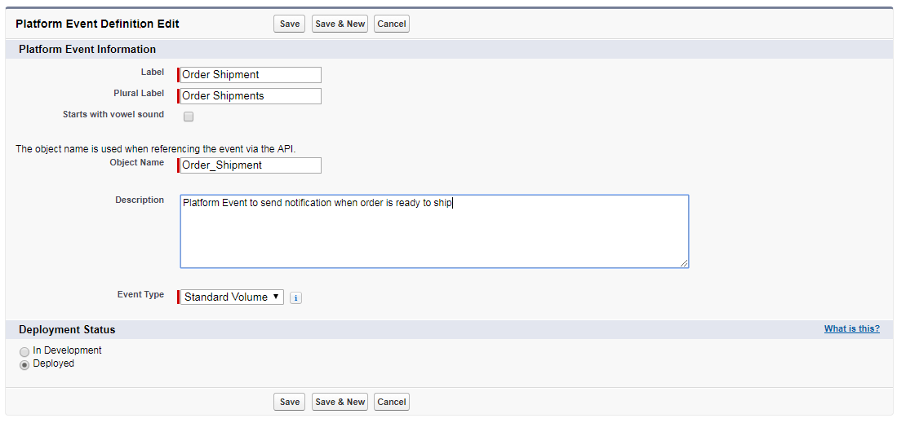
Task: Click the Deployment Status section header
Action: click(67, 330)
